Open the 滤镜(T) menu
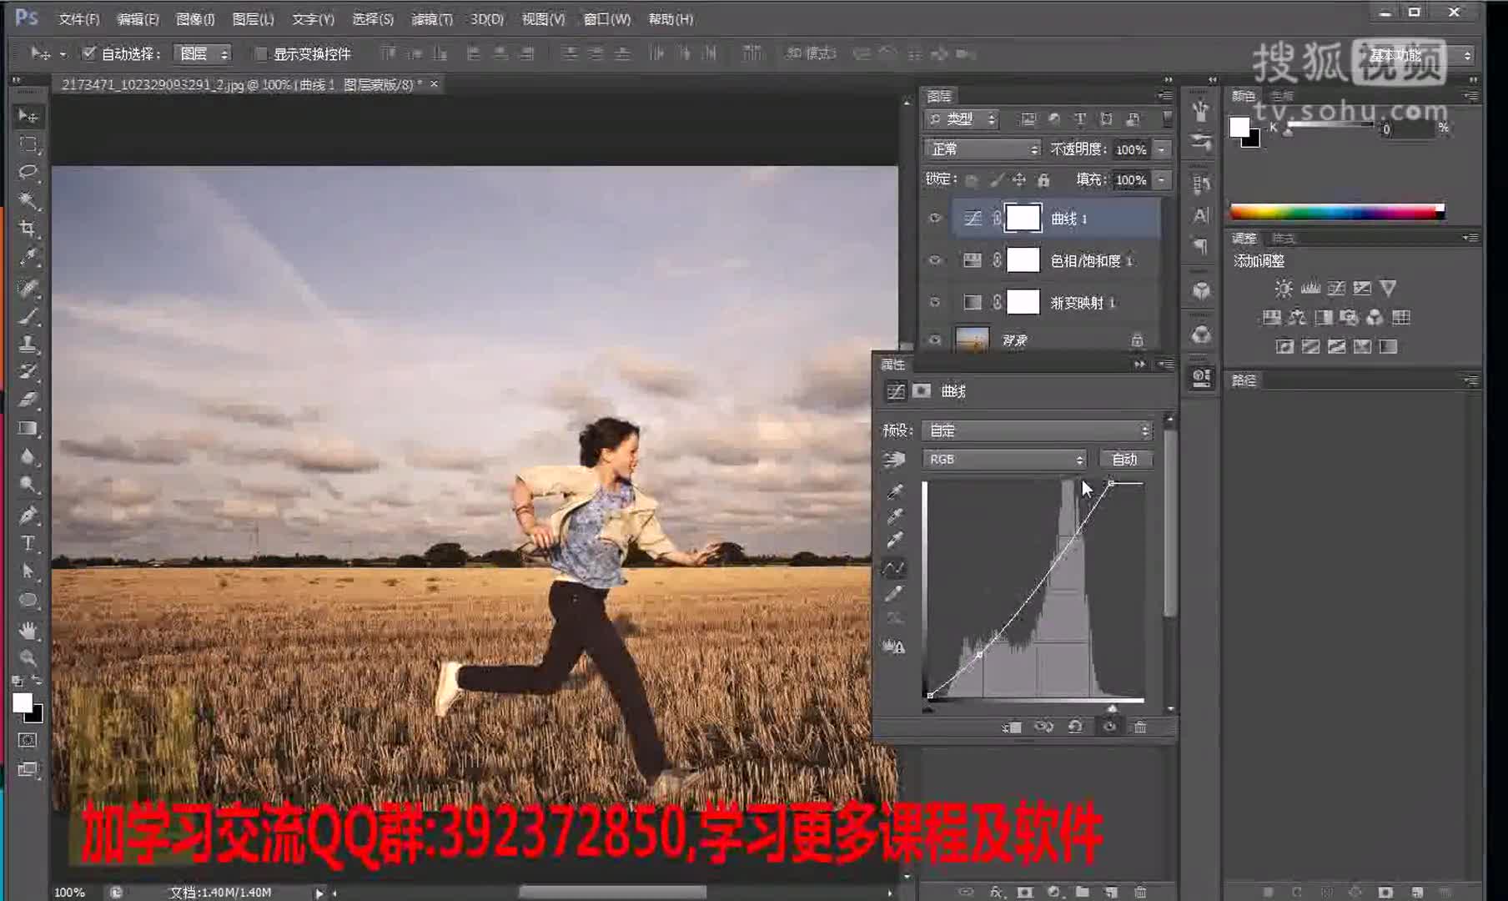The width and height of the screenshot is (1508, 901). 432,19
